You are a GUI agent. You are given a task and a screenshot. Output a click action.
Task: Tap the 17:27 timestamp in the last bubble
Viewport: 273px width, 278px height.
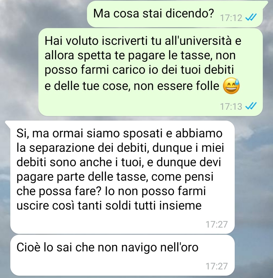[x=216, y=266]
